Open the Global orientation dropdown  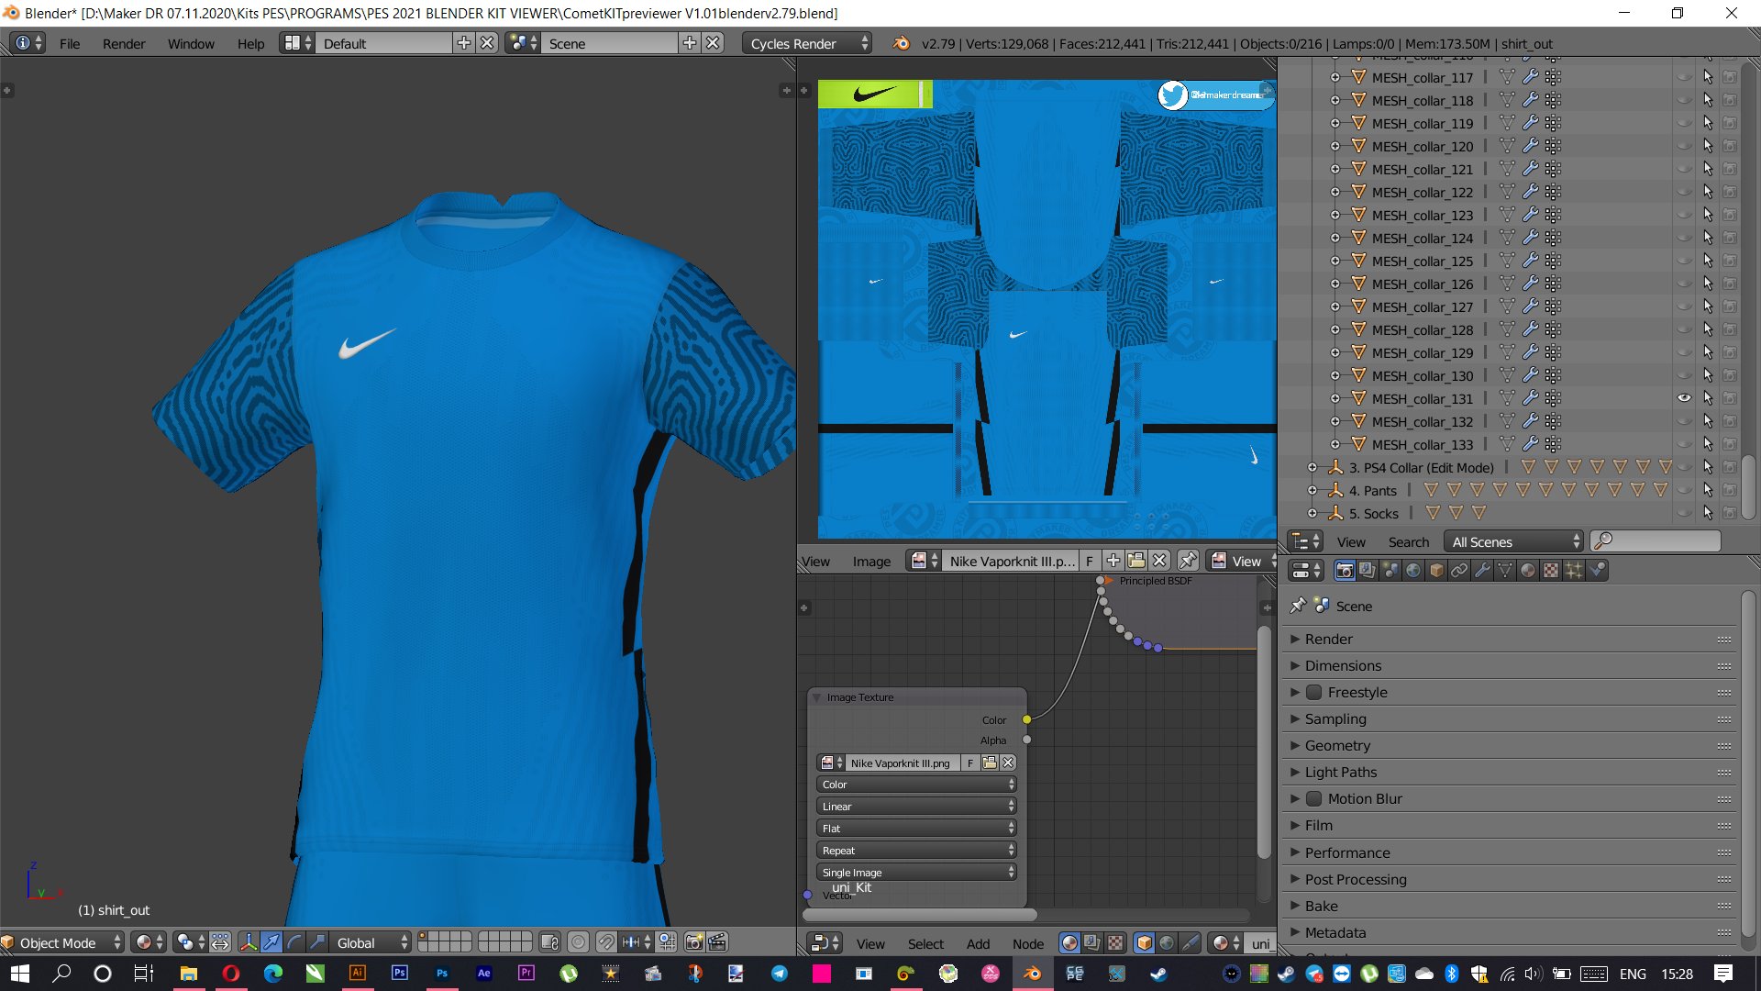371,942
